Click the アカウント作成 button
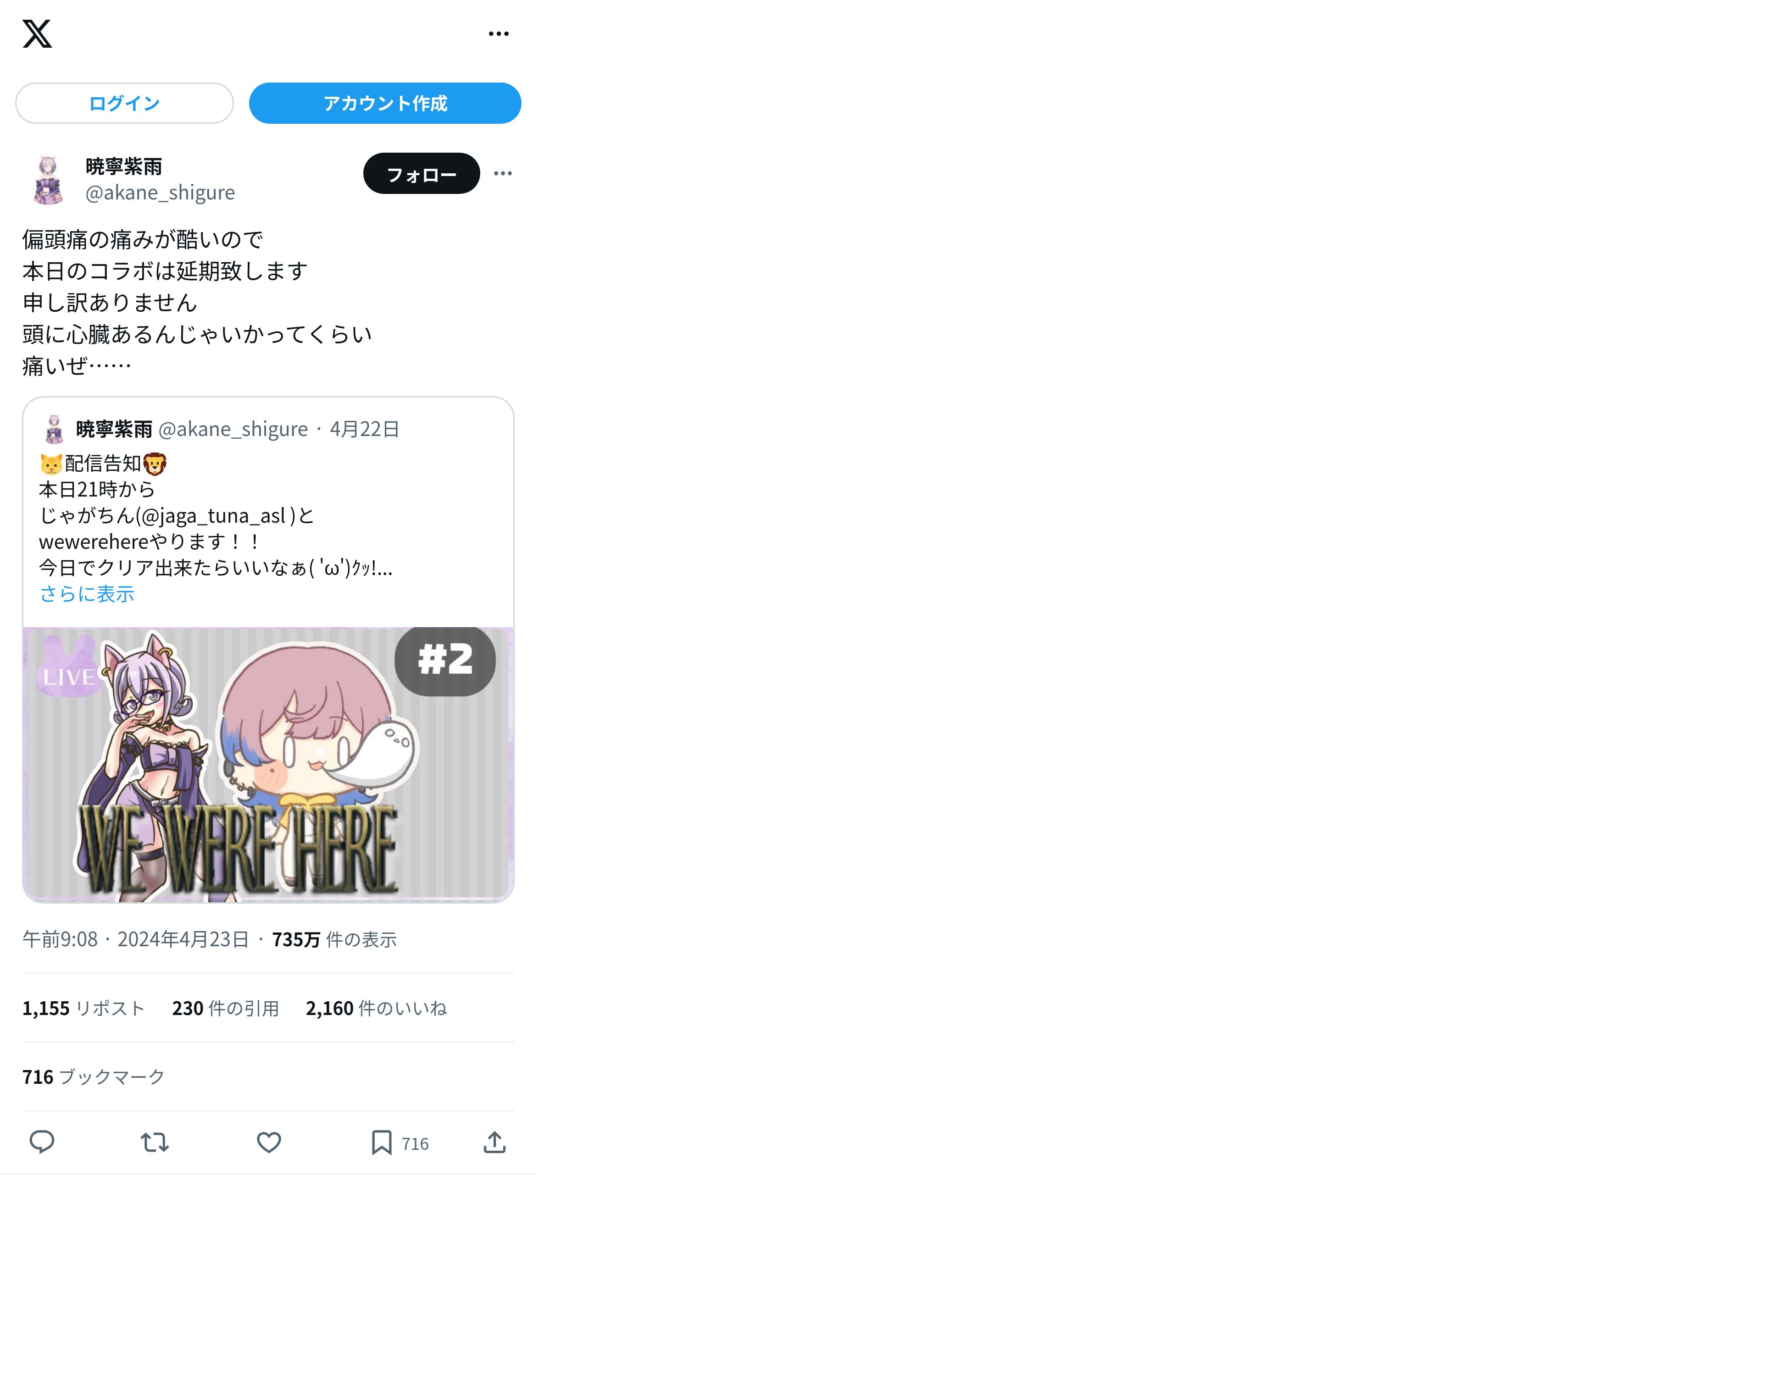The height and width of the screenshot is (1396, 1767). tap(384, 103)
